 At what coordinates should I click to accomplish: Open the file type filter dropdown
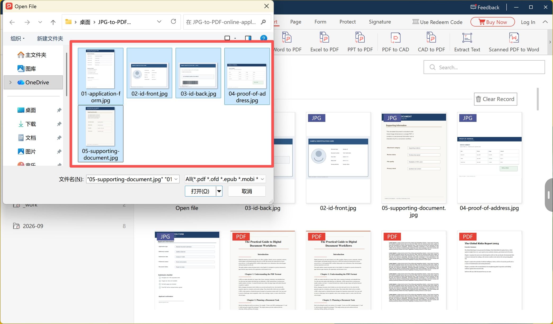click(x=262, y=179)
